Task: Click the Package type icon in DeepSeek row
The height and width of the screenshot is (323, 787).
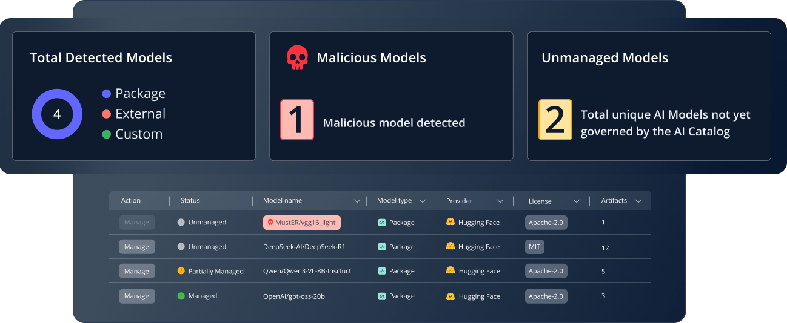Action: click(x=381, y=247)
